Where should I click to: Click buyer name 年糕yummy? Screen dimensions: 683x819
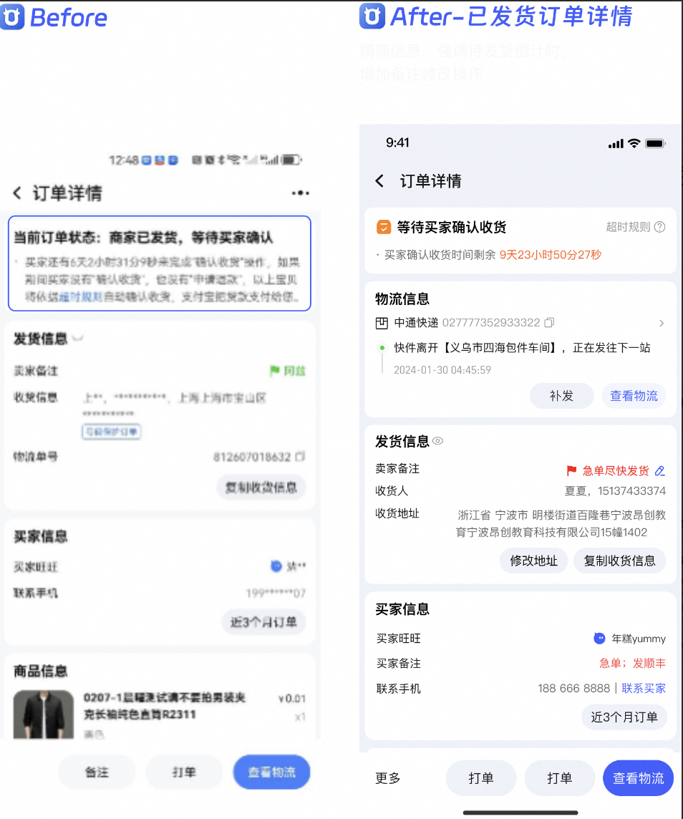(x=639, y=639)
